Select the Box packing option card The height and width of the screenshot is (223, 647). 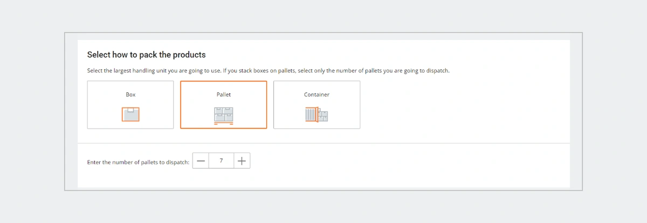coord(130,104)
